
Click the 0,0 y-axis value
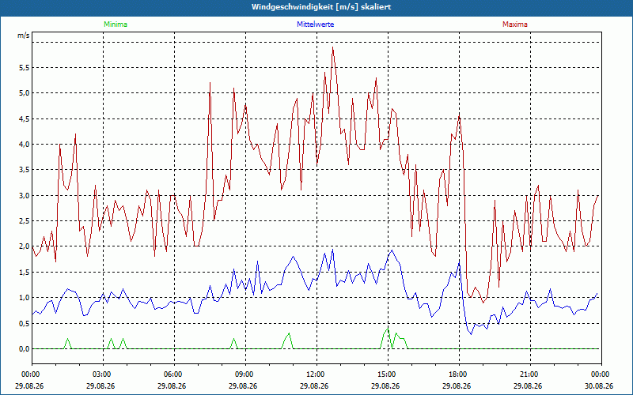click(25, 348)
